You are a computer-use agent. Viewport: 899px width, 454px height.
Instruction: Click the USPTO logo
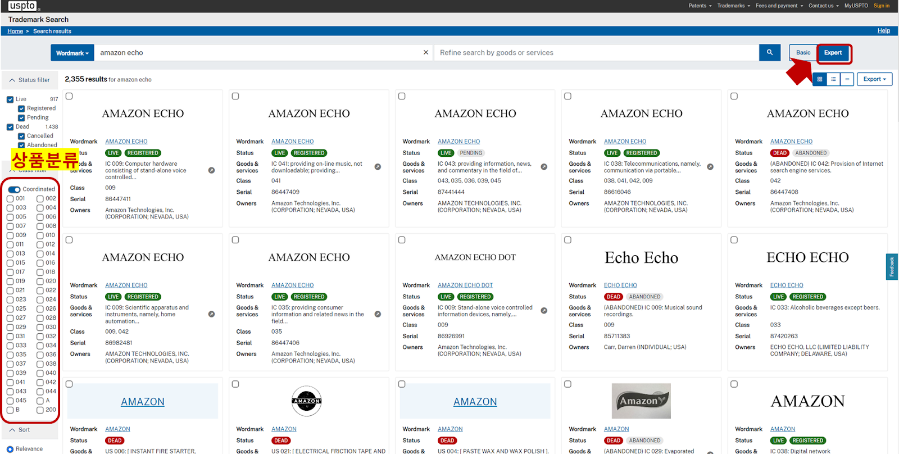coord(22,6)
